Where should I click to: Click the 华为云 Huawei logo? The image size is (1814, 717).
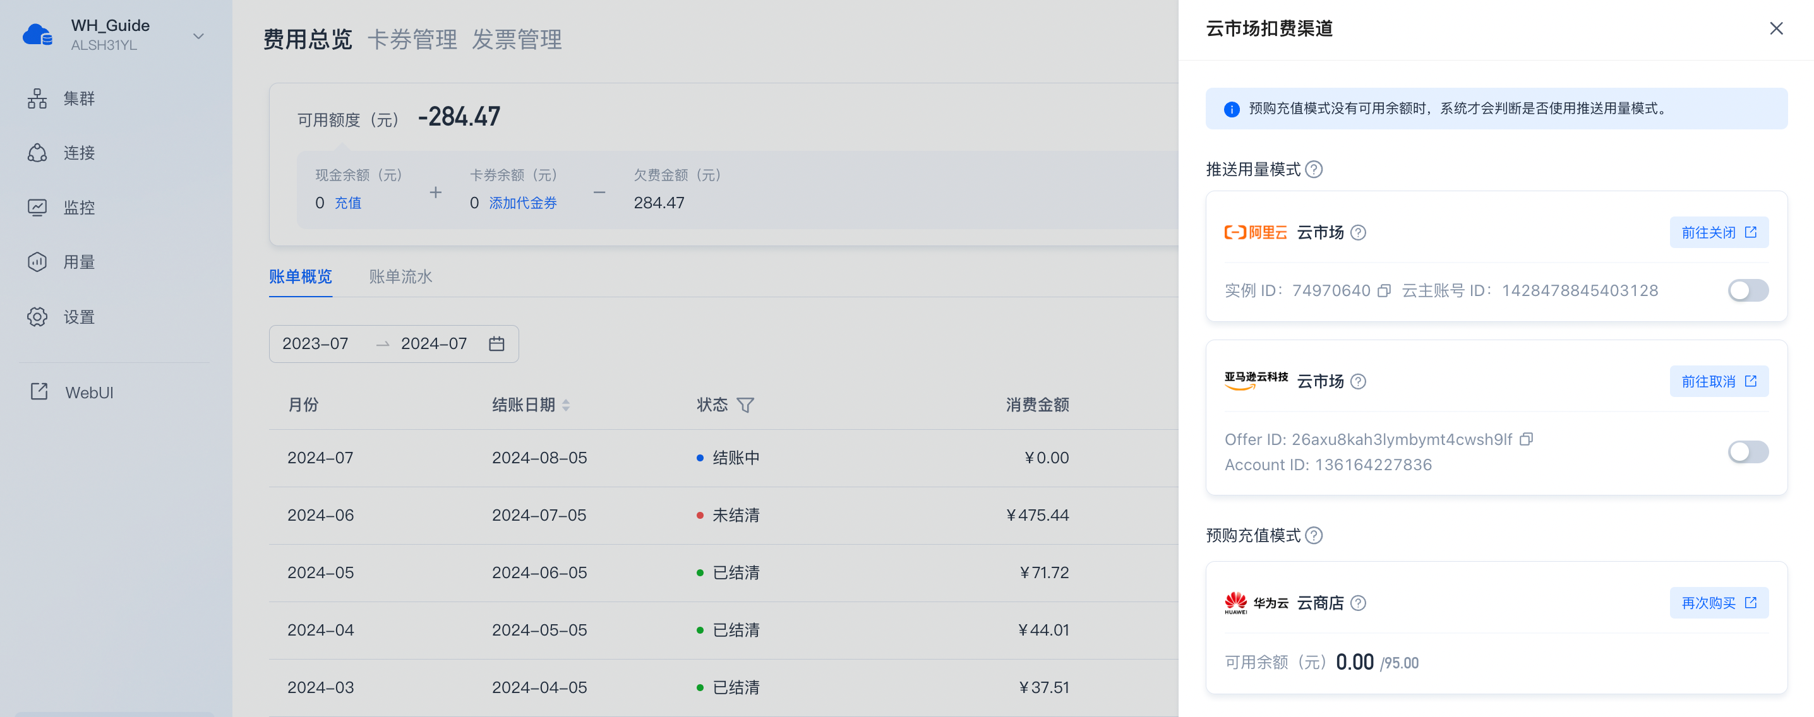click(1256, 603)
